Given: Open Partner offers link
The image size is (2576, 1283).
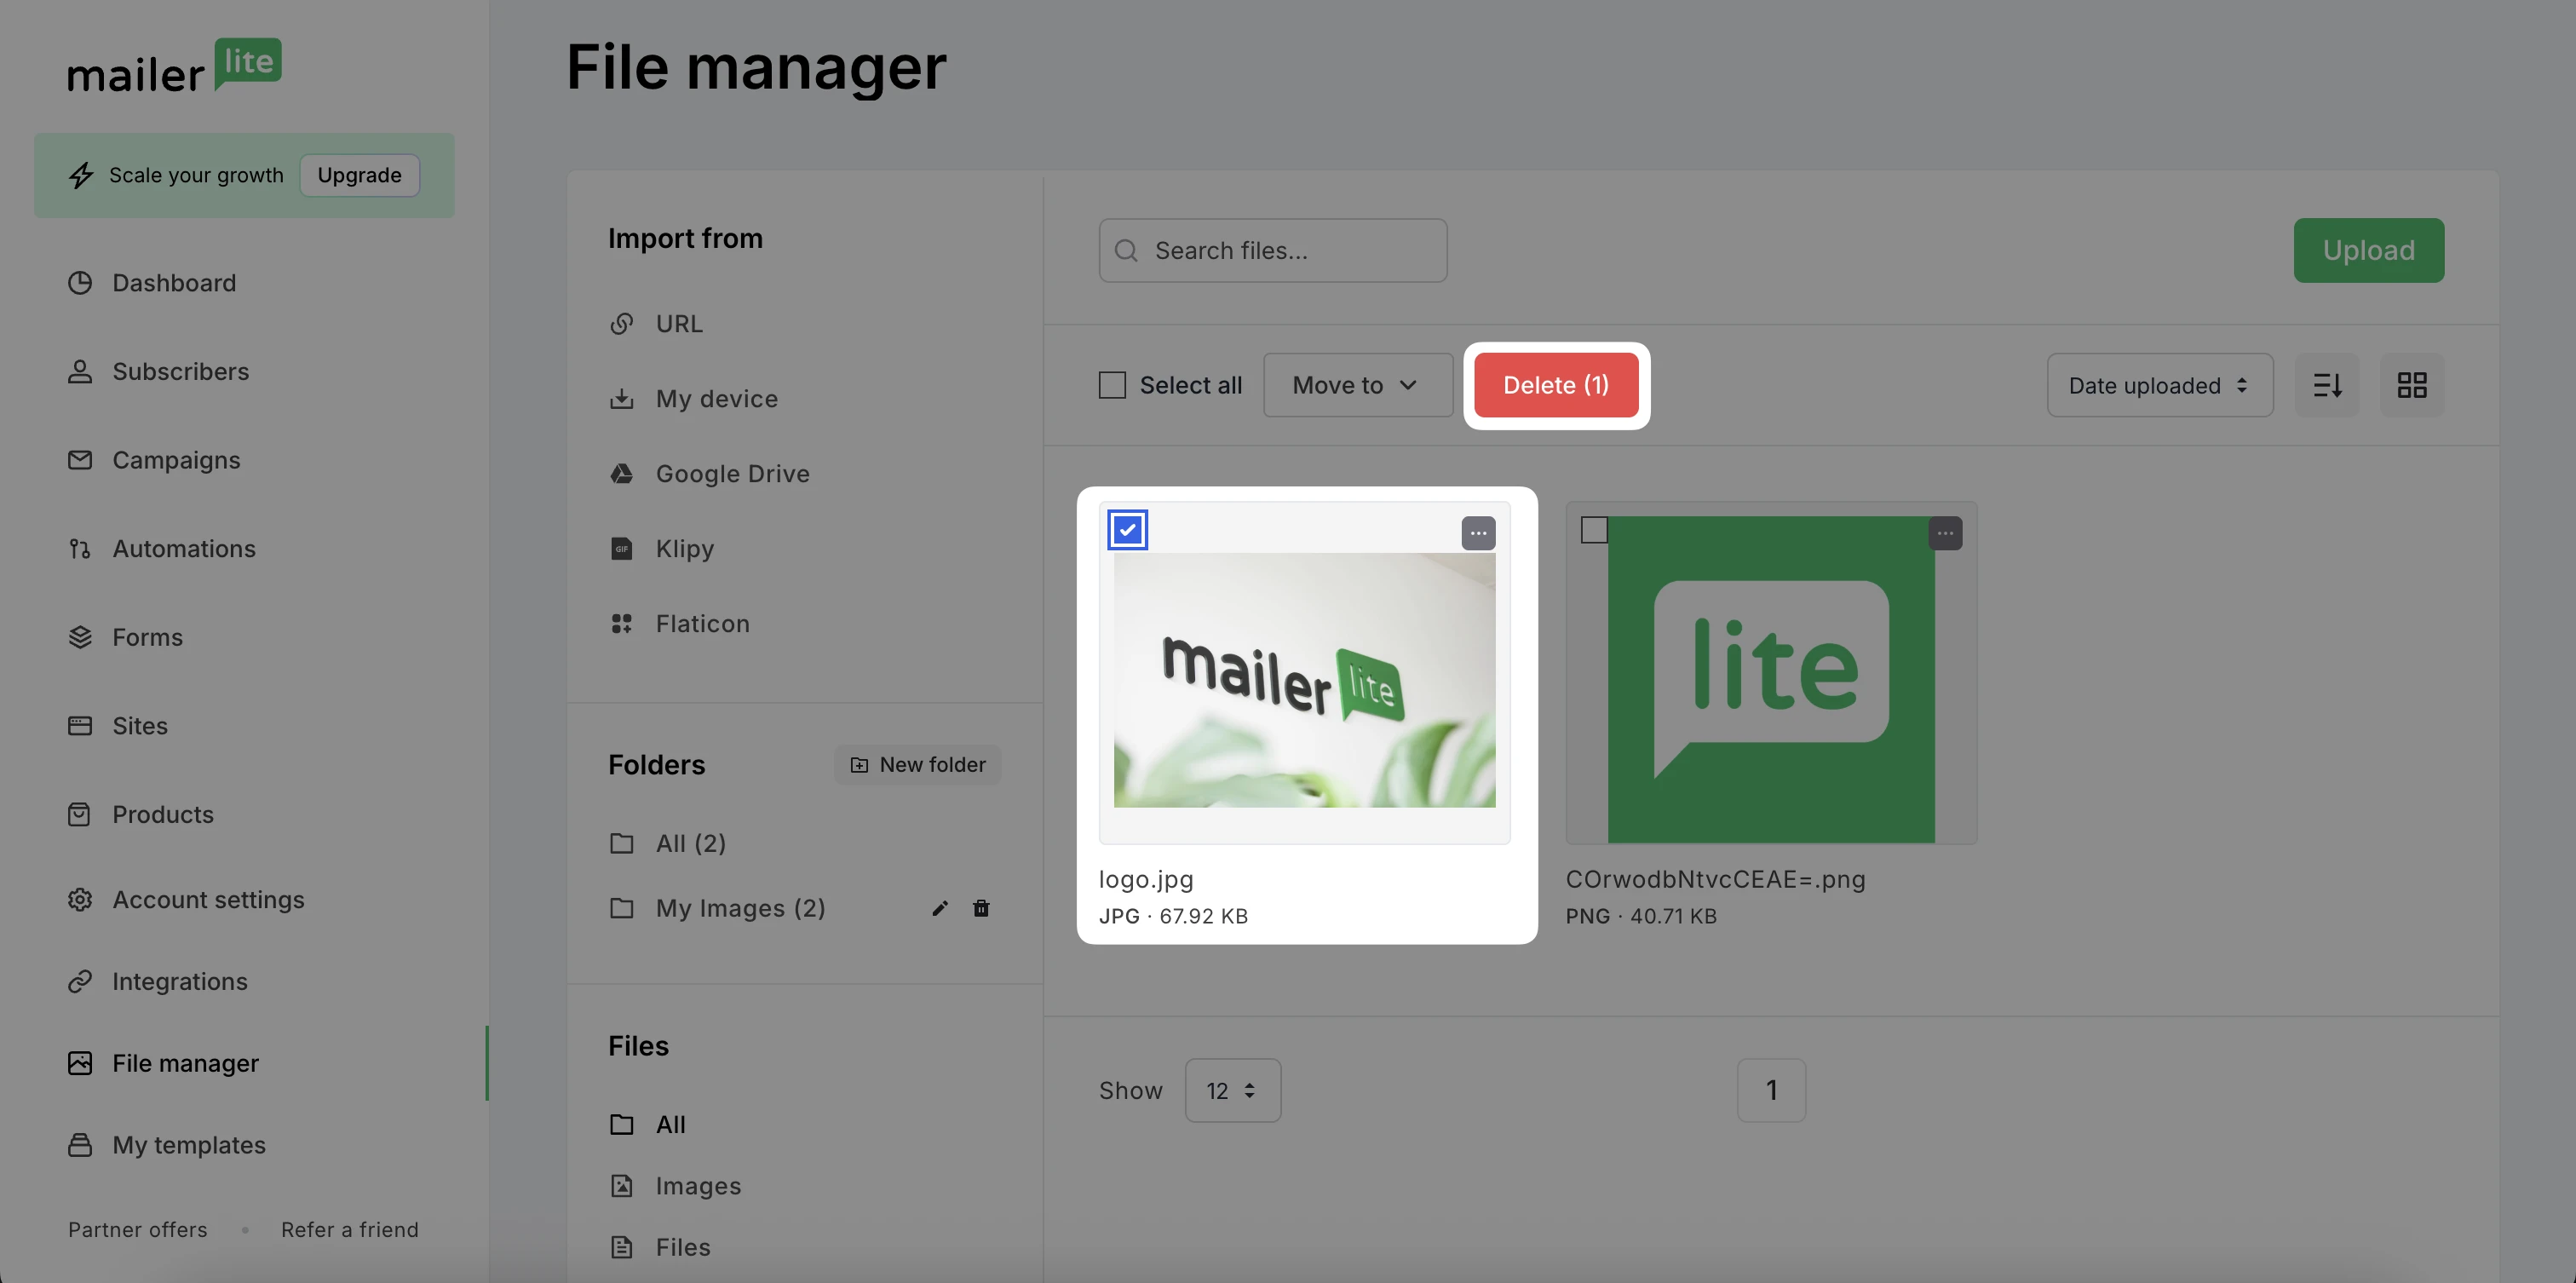Looking at the screenshot, I should click(138, 1230).
